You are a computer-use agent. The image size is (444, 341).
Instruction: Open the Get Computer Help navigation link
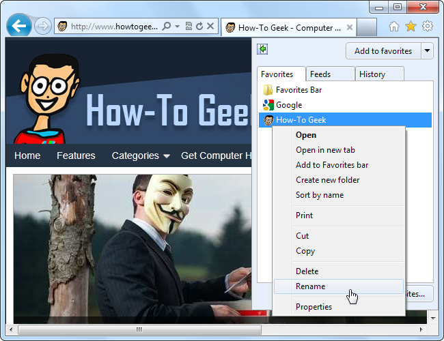tap(216, 155)
